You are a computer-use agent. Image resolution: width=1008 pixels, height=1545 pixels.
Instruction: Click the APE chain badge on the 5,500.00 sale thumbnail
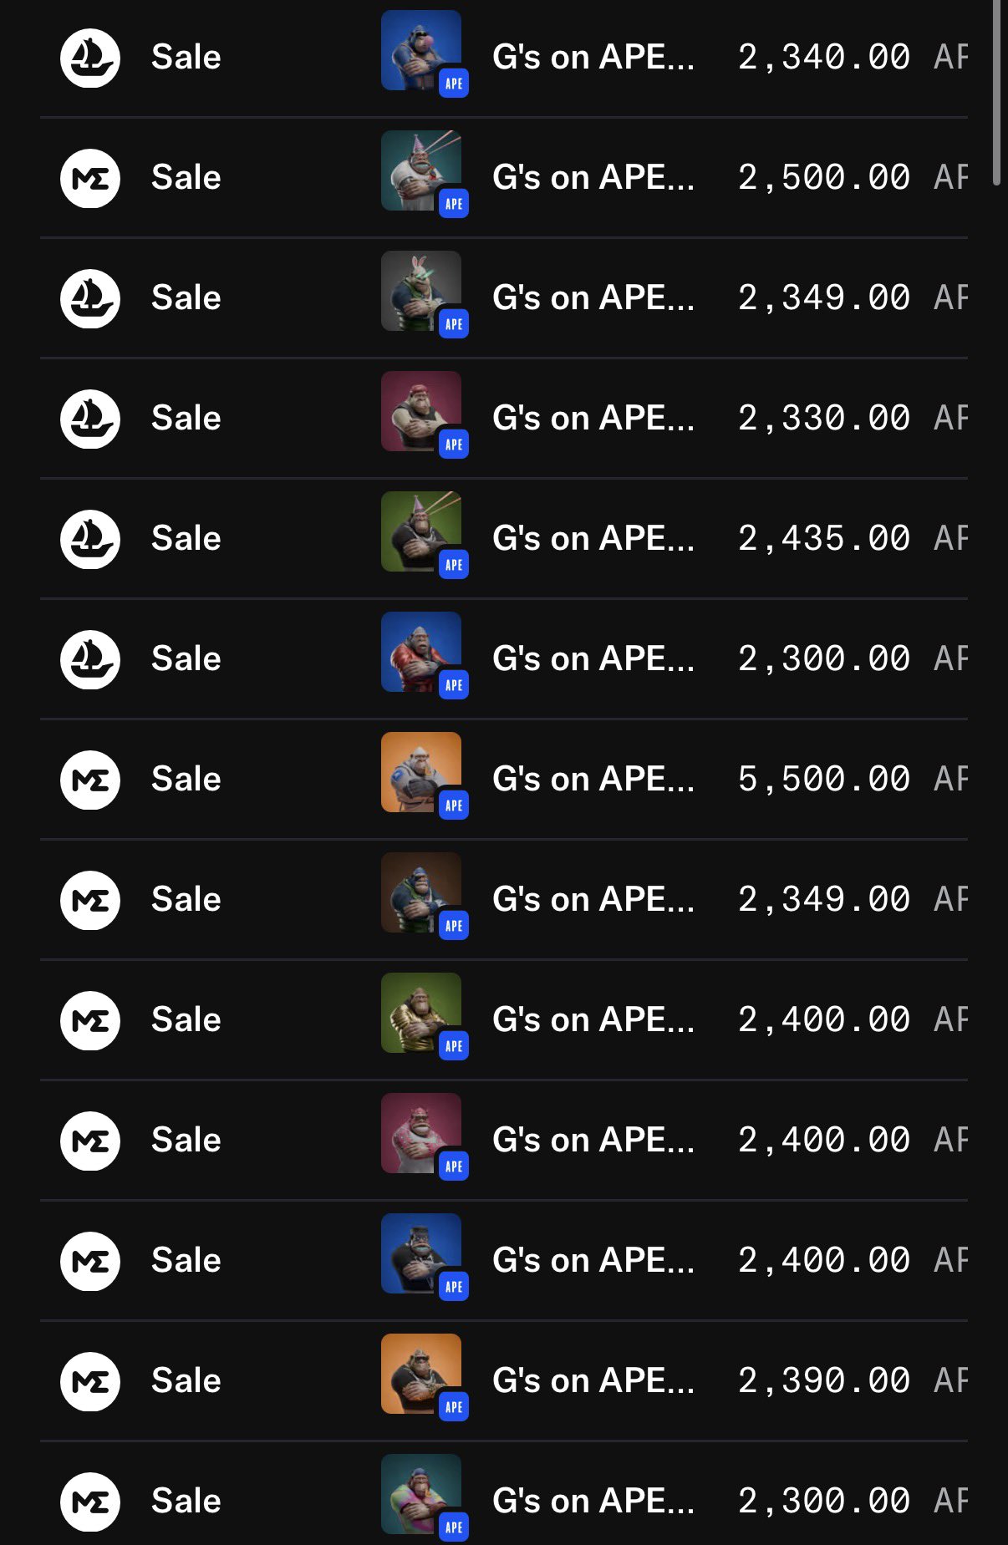454,806
